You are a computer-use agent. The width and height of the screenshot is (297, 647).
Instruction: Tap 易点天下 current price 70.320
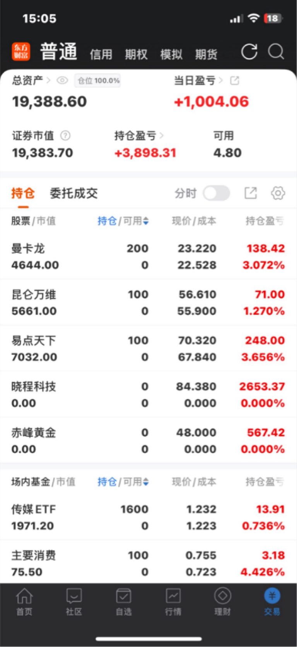197,340
